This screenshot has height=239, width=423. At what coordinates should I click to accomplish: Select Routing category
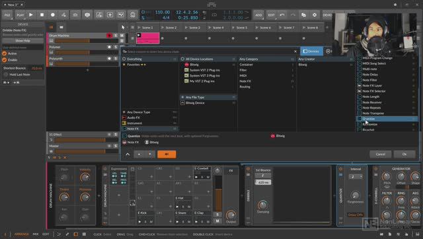[266, 87]
